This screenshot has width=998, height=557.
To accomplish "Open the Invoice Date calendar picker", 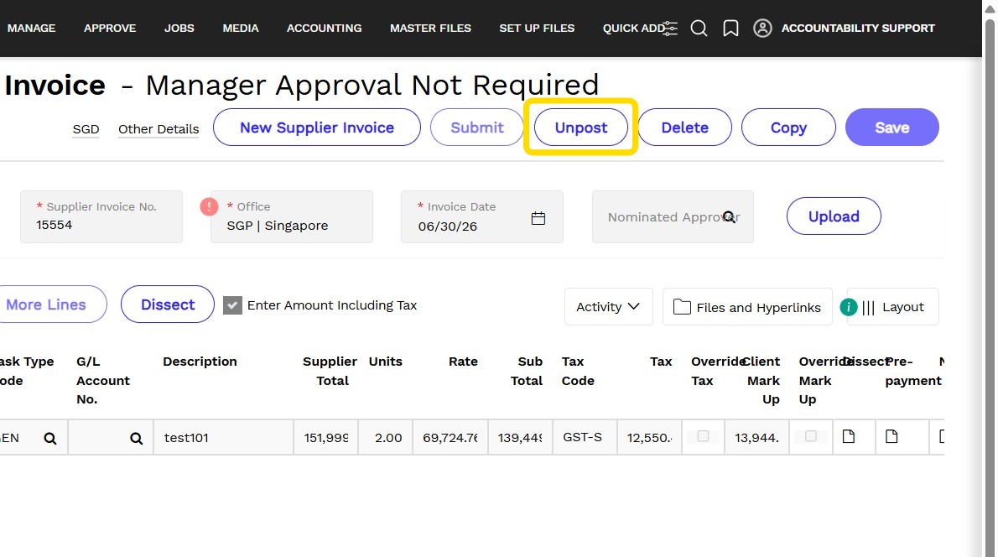I will coord(538,218).
